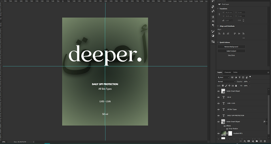Open the Normal blend mode dropdown
The width and height of the screenshot is (271, 144).
pos(226,82)
